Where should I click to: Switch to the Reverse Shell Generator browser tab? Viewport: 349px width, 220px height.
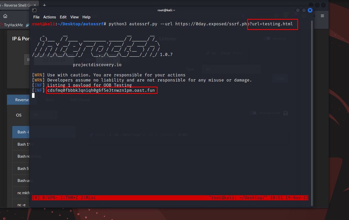(17, 5)
